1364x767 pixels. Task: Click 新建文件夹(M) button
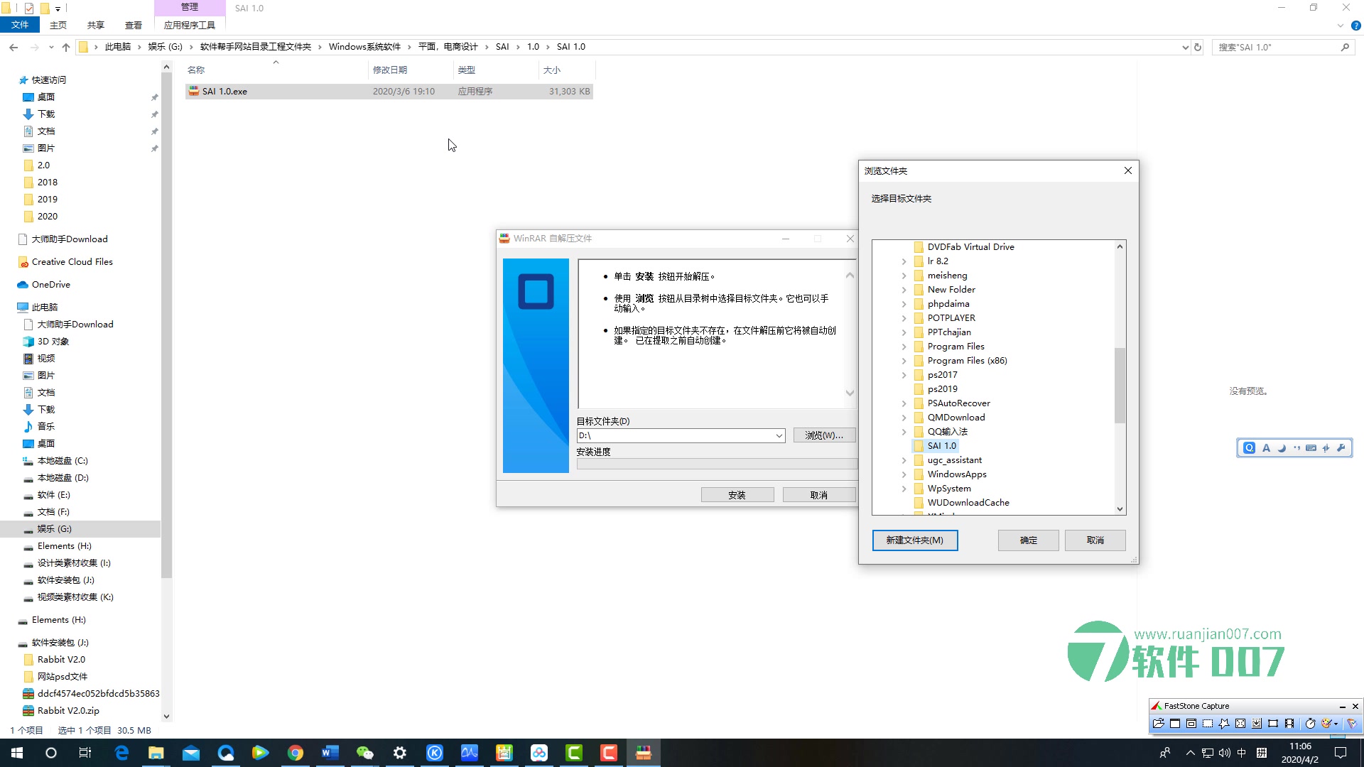914,540
